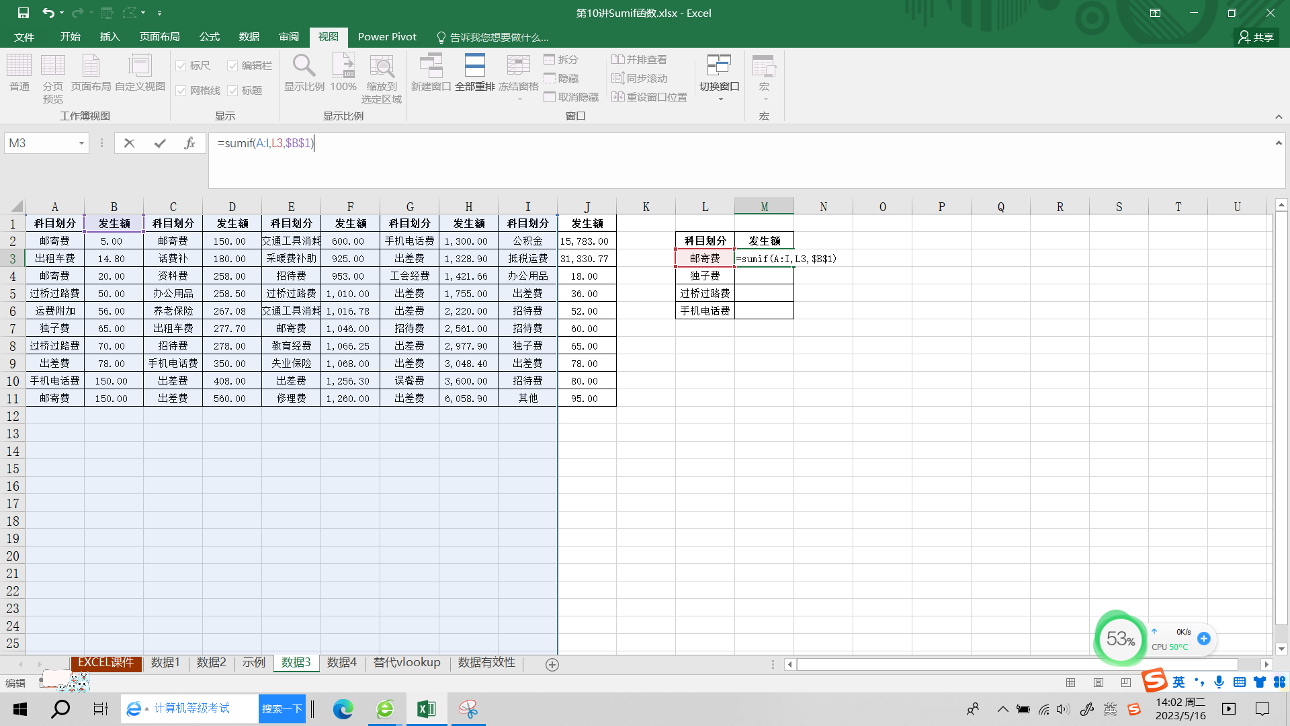Open the File tab
This screenshot has height=726, width=1290.
click(x=24, y=37)
